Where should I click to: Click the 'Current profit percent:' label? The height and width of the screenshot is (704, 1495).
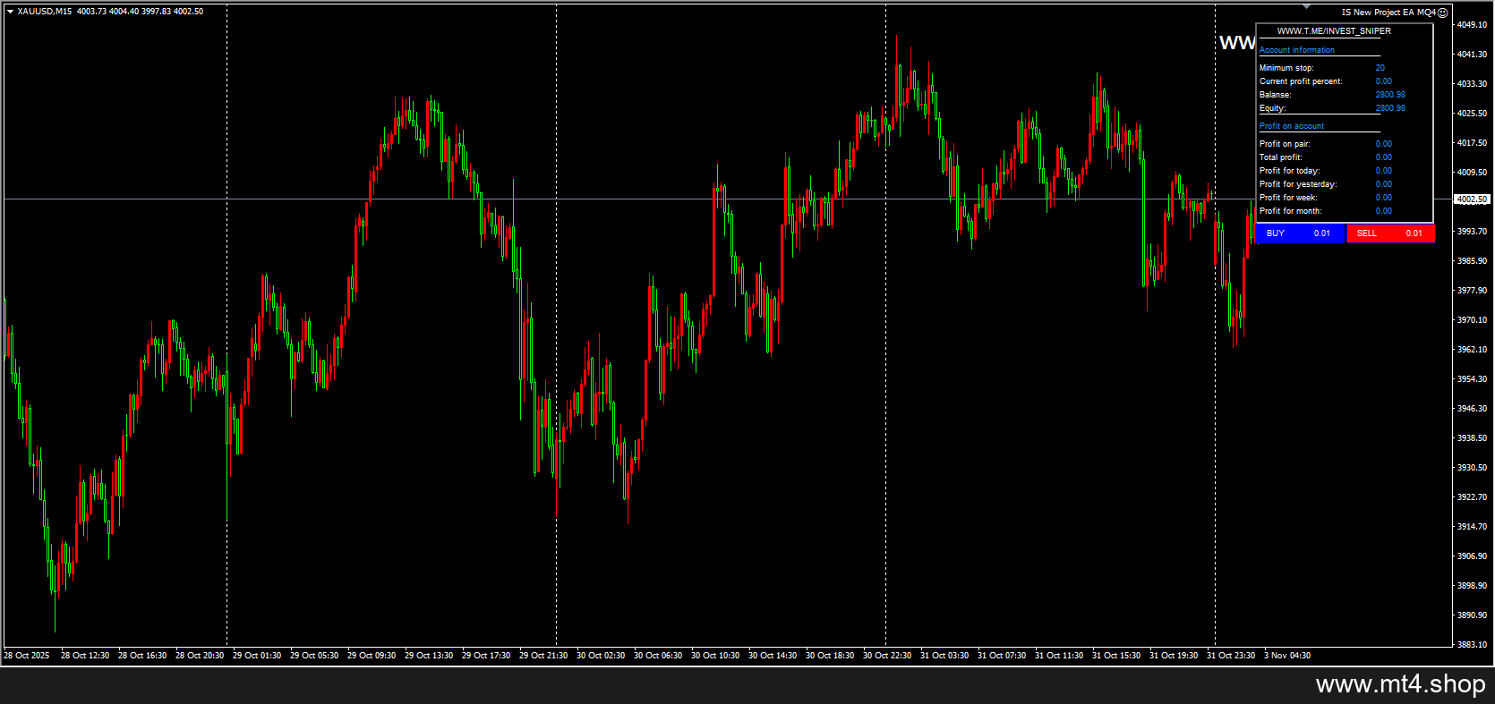pos(1301,81)
